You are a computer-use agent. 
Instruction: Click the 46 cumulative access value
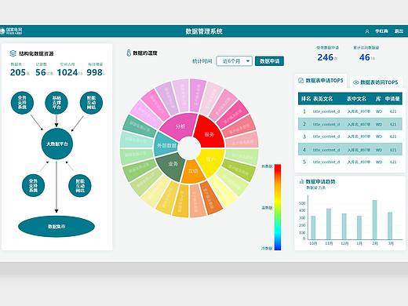(x=364, y=57)
